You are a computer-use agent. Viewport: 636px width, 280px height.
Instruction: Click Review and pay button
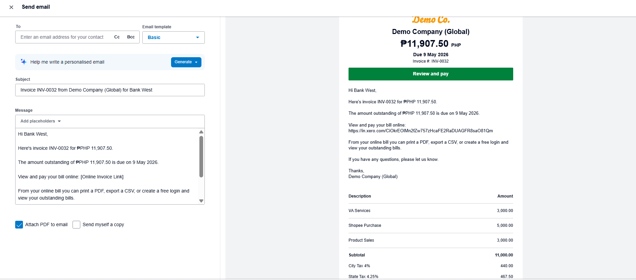pyautogui.click(x=431, y=74)
